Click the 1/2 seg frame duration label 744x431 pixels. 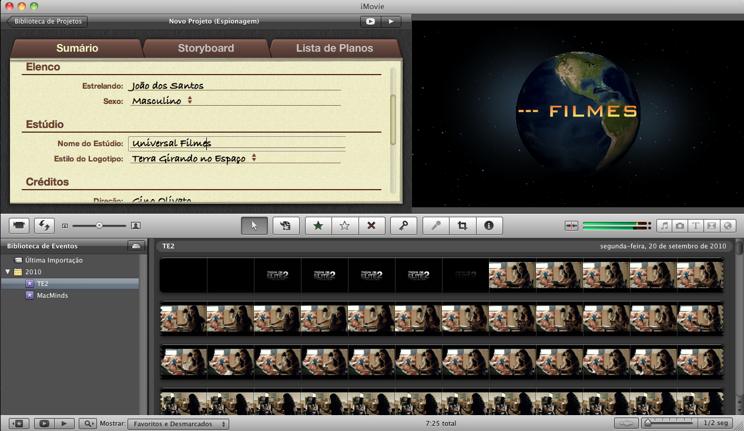pyautogui.click(x=716, y=423)
